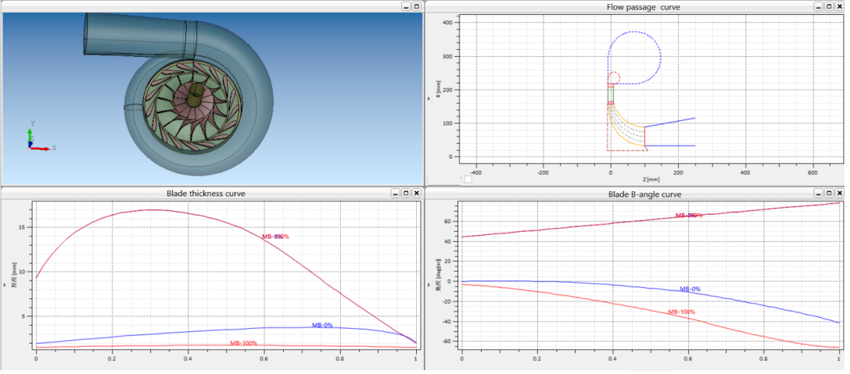This screenshot has width=850, height=374.
Task: Maximize the 3D volute model view
Action: point(416,5)
